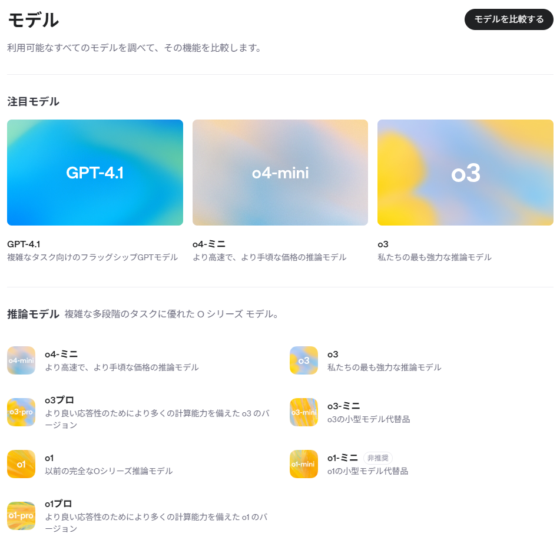Click the モデル page title
Image resolution: width=560 pixels, height=540 pixels.
pyautogui.click(x=34, y=20)
